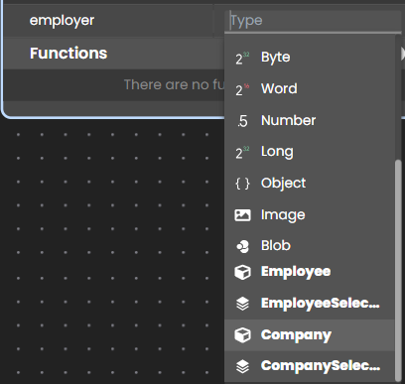Viewport: 405px width, 385px height.
Task: Click the Number type icon
Action: tap(242, 121)
